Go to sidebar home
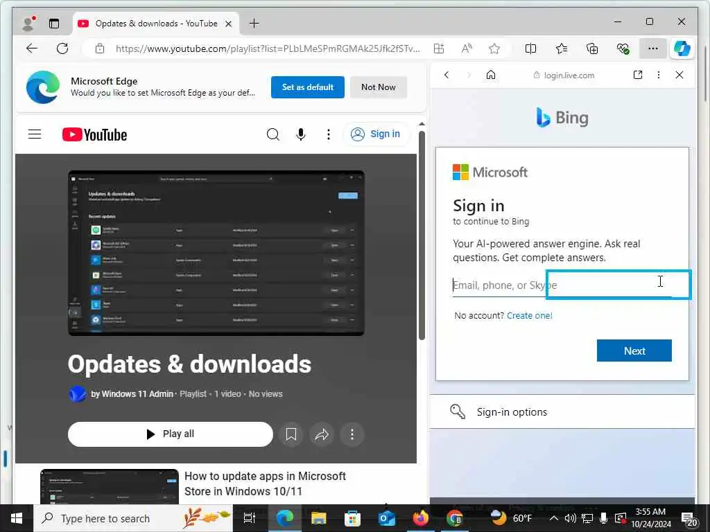This screenshot has width=710, height=532. click(491, 75)
